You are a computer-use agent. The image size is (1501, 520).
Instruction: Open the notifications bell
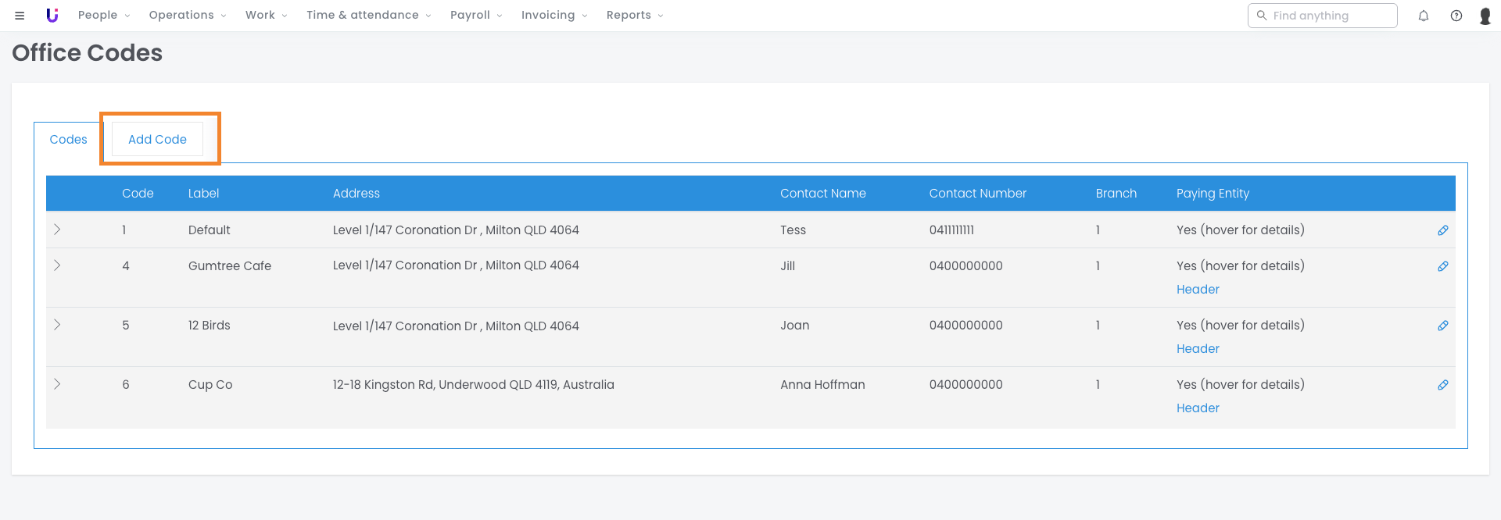pos(1424,16)
